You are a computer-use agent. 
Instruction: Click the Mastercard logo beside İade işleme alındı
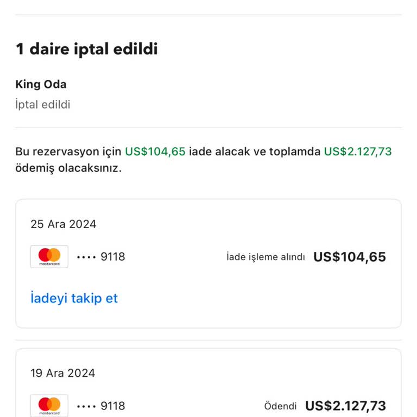49,257
